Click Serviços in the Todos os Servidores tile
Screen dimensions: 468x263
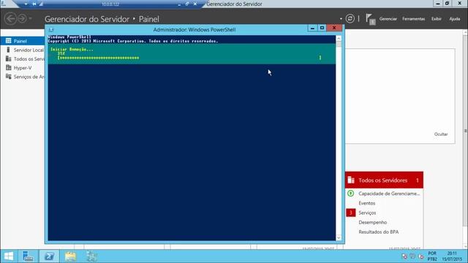click(x=367, y=213)
